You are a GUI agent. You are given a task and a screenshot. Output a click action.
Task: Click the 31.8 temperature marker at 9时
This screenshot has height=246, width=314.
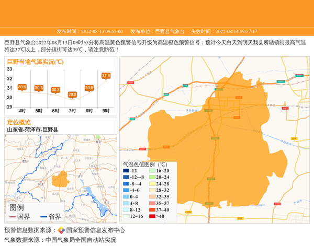[106, 76]
